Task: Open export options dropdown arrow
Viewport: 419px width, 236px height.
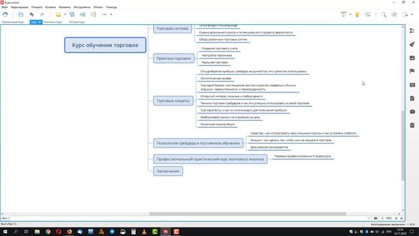Action: click(412, 14)
